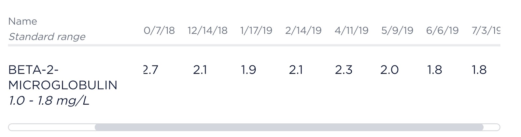The width and height of the screenshot is (521, 137).
Task: Open the BETA-2-MICROGLOBULIN test name
Action: (x=63, y=77)
